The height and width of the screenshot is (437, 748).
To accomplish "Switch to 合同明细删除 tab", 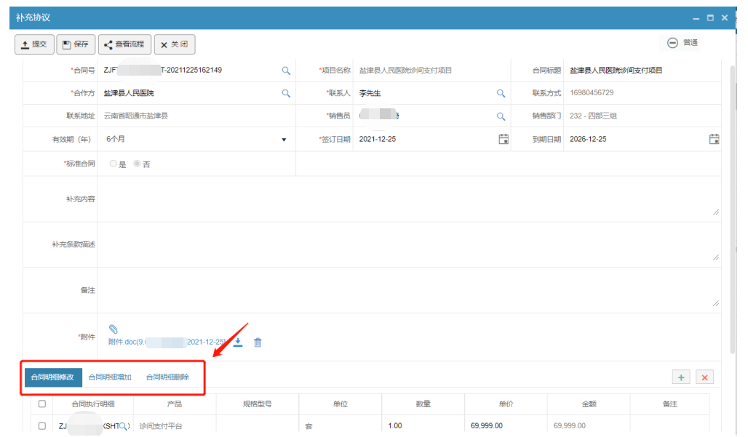I will [x=167, y=377].
